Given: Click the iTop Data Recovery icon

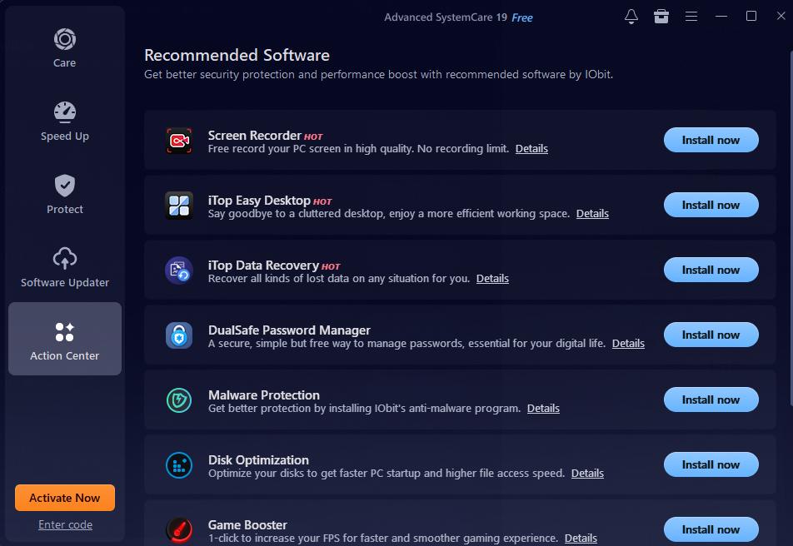Looking at the screenshot, I should pyautogui.click(x=179, y=271).
